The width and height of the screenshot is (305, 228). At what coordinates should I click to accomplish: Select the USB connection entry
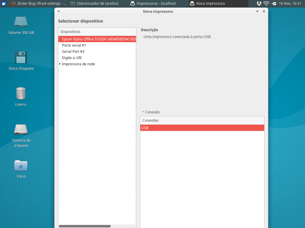pyautogui.click(x=202, y=128)
